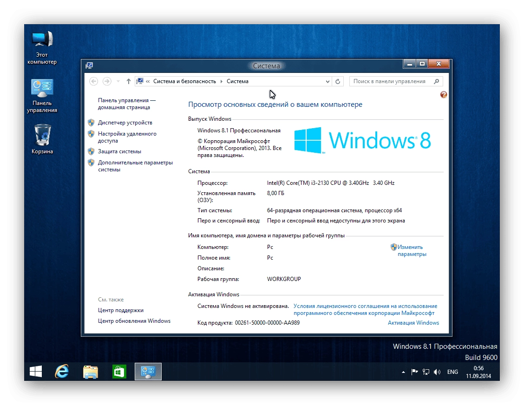Screen dimensions: 524x405
Task: Maximize the Система window
Action: (422, 64)
